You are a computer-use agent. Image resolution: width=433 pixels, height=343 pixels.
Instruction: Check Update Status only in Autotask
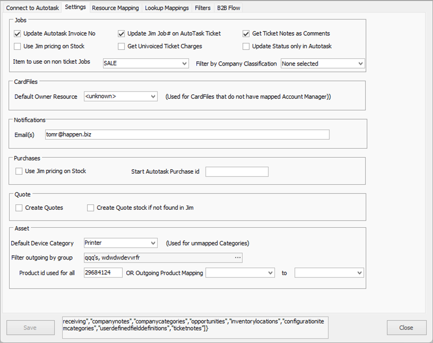pyautogui.click(x=246, y=46)
